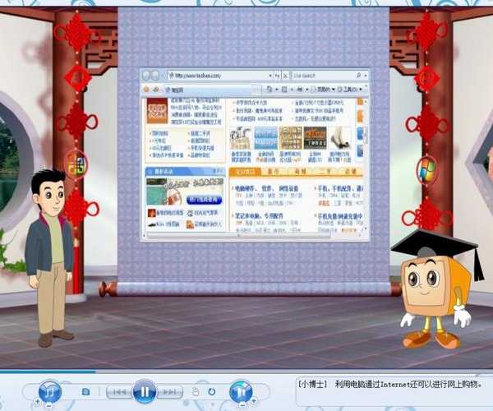
Task: Click the browser Back button
Action: (146, 76)
